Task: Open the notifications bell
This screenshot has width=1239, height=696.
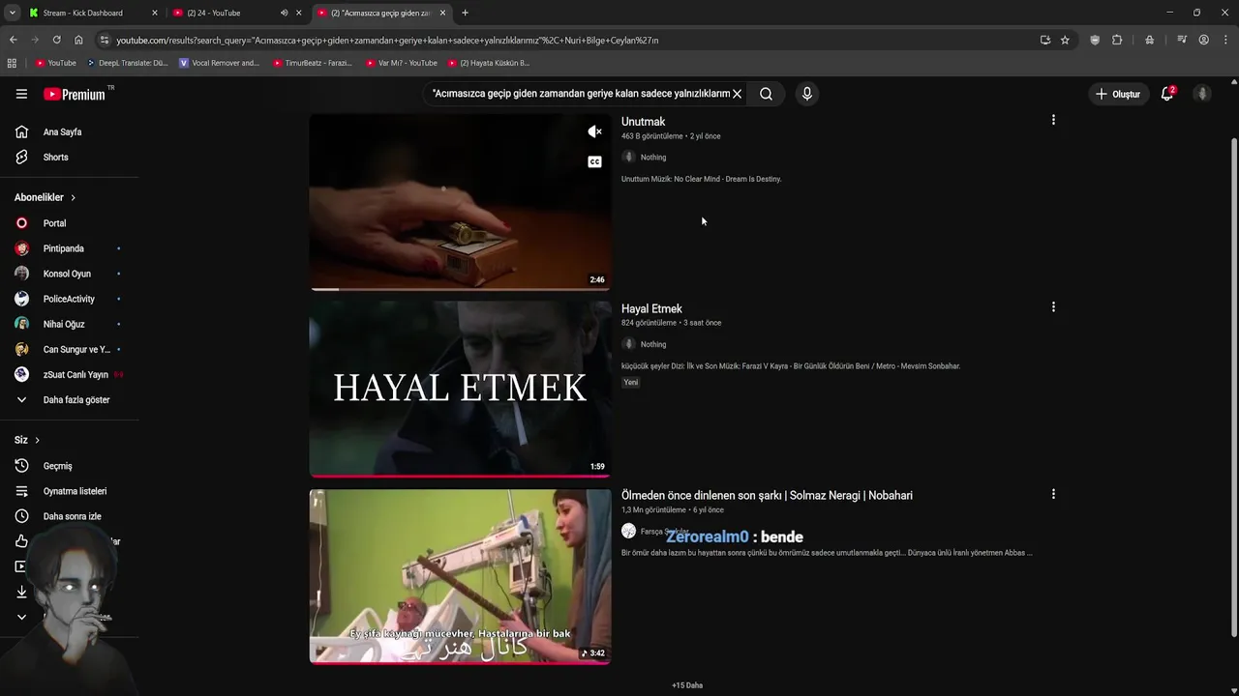Action: pos(1167,94)
